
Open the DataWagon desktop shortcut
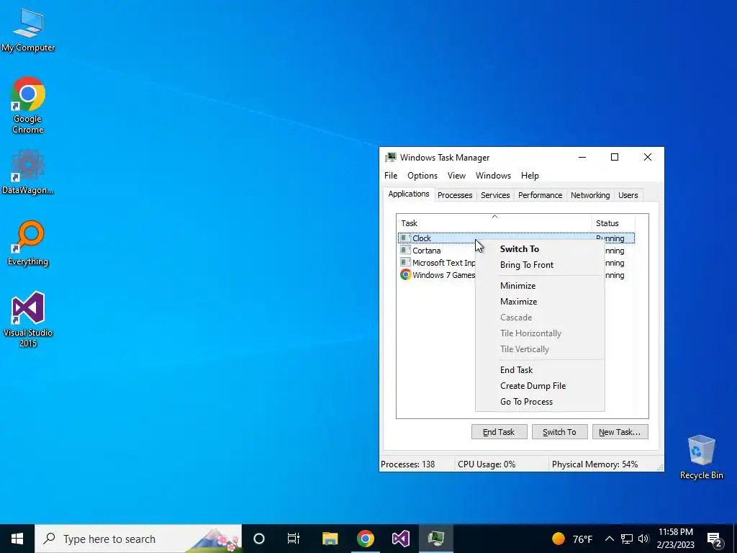28,171
